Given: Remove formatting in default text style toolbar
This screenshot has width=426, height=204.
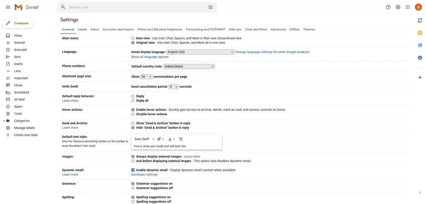Looking at the screenshot, I should (x=181, y=139).
